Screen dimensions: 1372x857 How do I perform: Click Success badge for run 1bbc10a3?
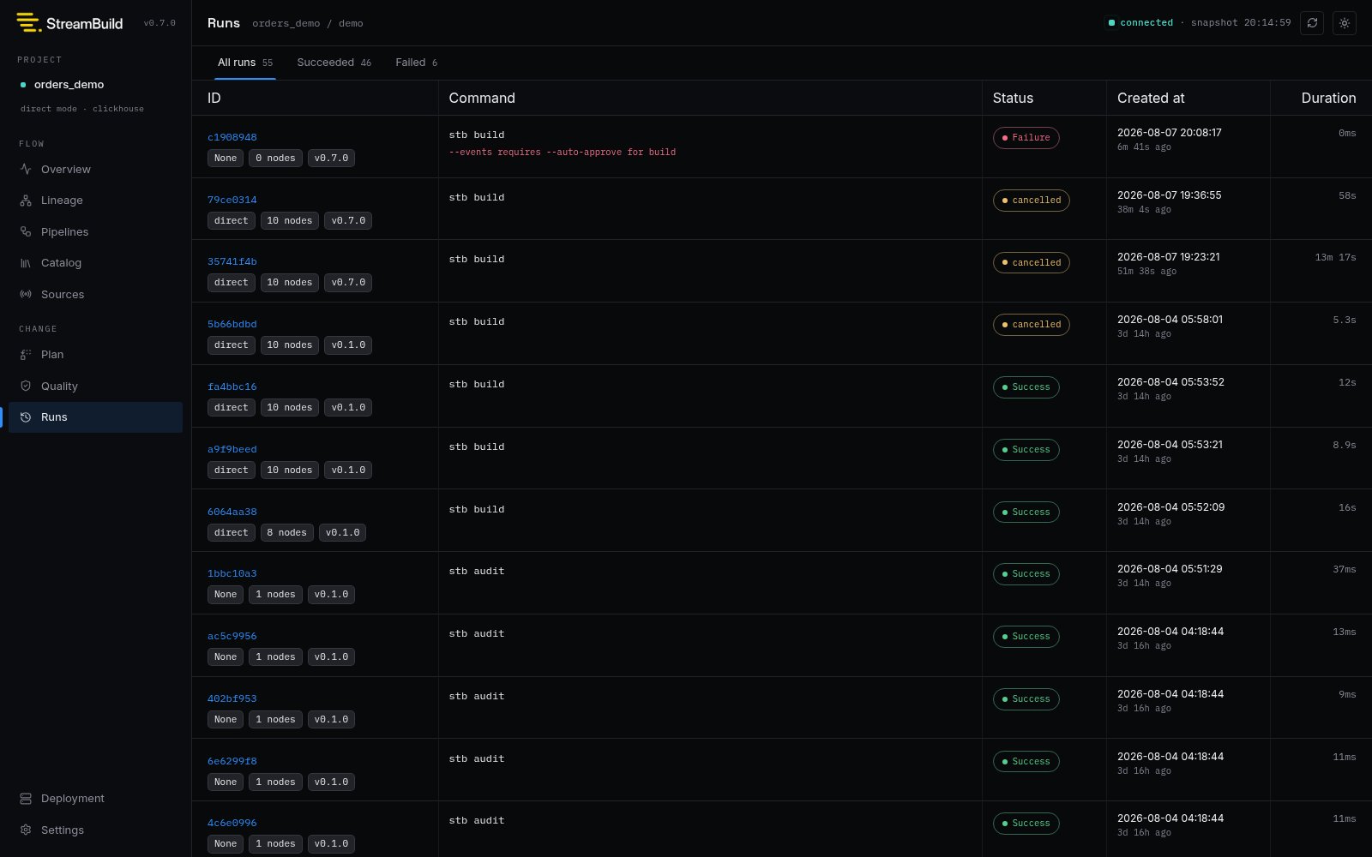1026,574
